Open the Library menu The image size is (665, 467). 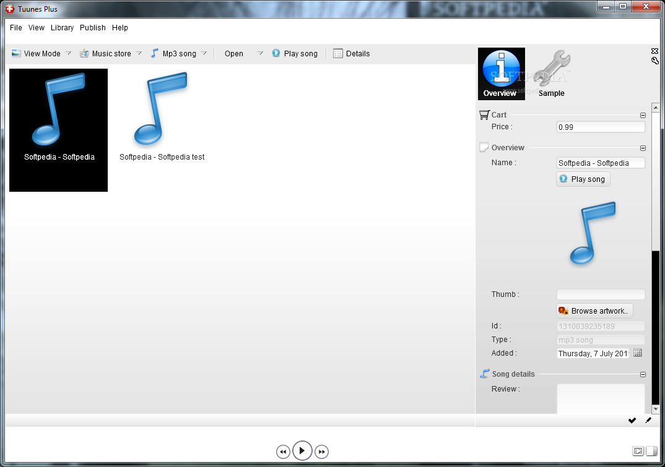click(x=62, y=28)
